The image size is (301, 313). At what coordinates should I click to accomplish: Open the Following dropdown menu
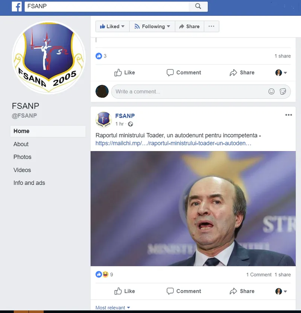pos(152,26)
